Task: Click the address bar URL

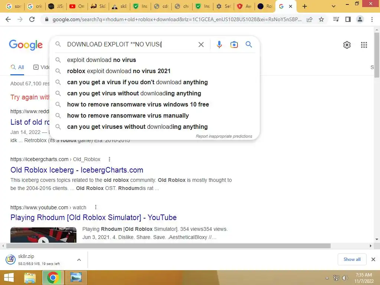Action: (x=177, y=19)
